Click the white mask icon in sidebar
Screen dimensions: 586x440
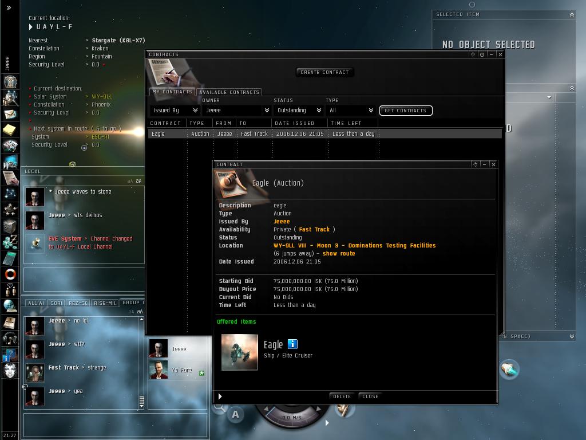pyautogui.click(x=10, y=371)
